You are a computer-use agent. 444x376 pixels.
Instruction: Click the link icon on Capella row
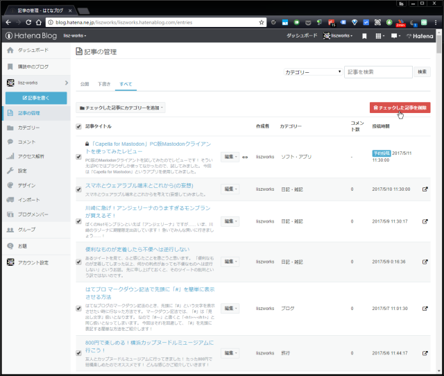[245, 157]
